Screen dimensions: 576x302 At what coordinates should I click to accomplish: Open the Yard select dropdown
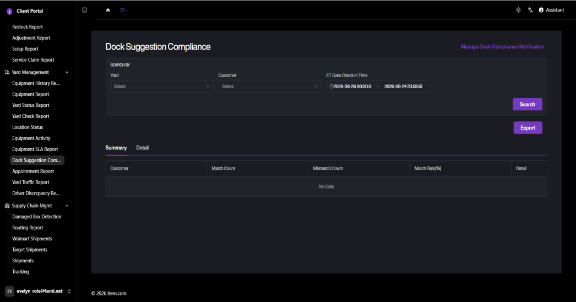coord(162,87)
